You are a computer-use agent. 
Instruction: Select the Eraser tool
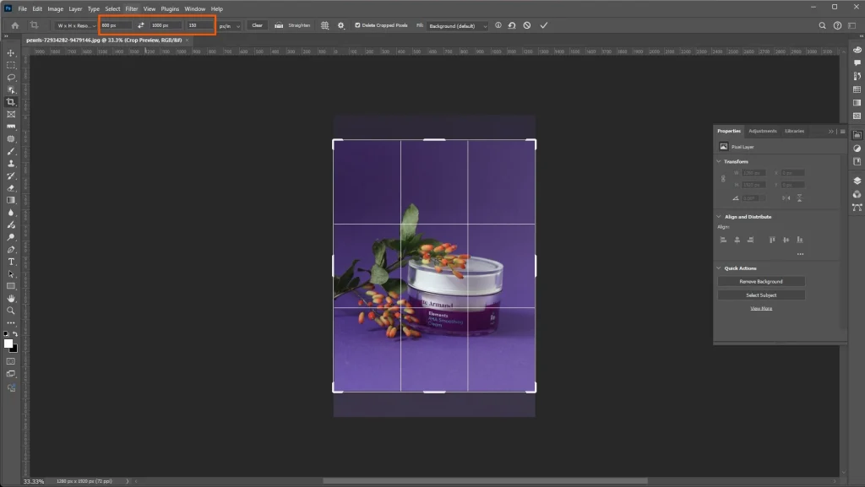coord(11,188)
